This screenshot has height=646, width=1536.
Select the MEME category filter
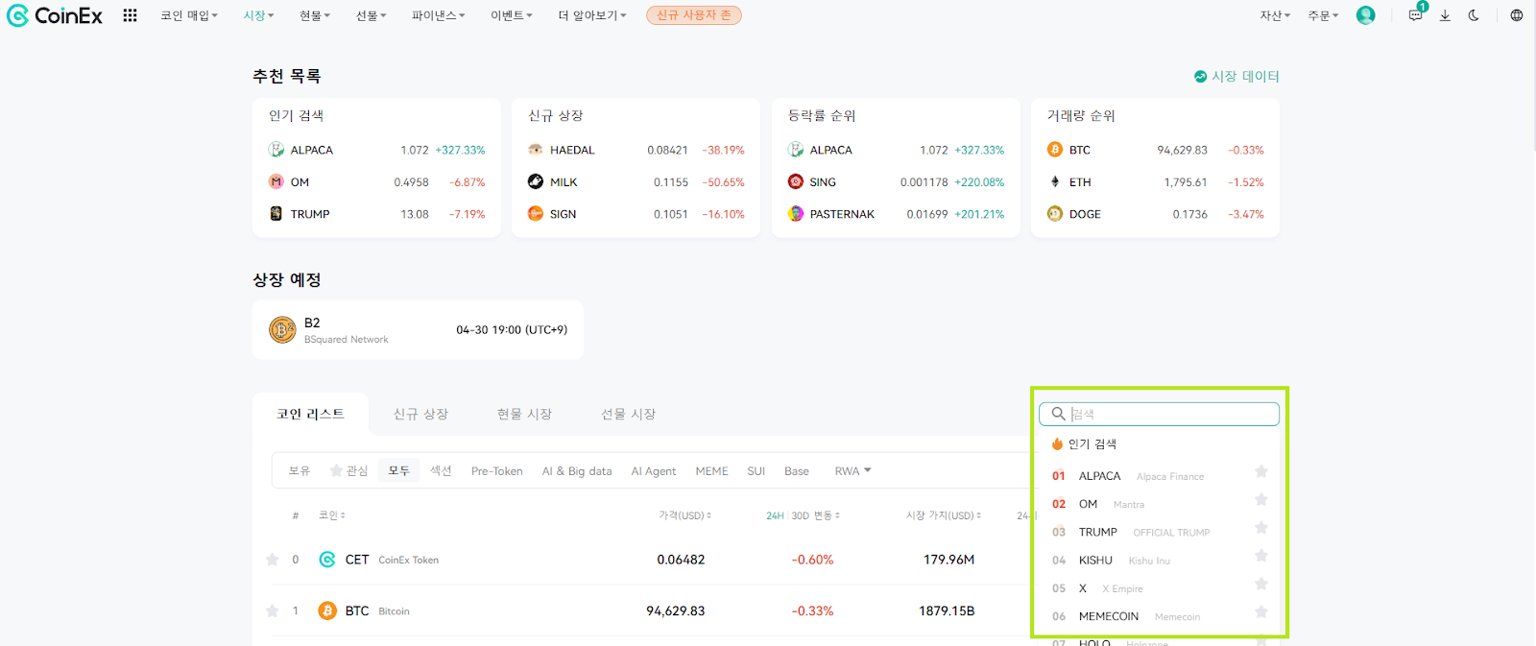pos(711,471)
